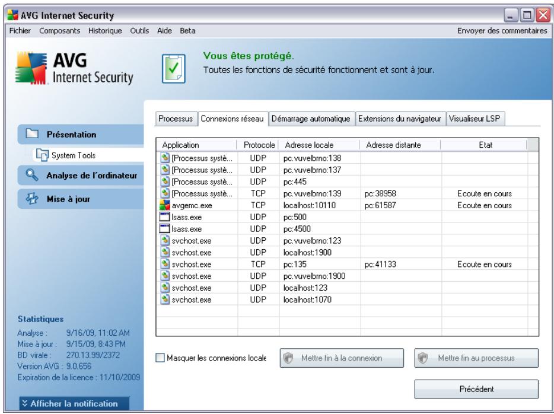Click shield icon on Mettre fin à la connexion
The width and height of the screenshot is (554, 414).
click(288, 358)
